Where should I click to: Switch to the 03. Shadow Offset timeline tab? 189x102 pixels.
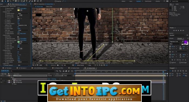click(59, 68)
